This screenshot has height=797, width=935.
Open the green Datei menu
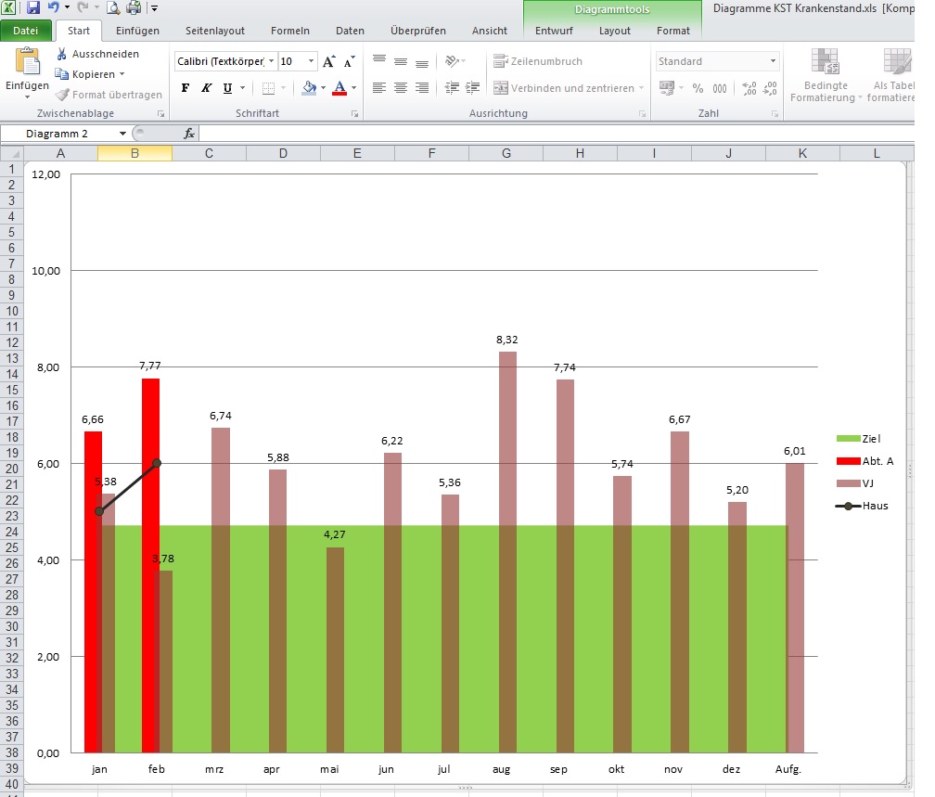[x=26, y=30]
